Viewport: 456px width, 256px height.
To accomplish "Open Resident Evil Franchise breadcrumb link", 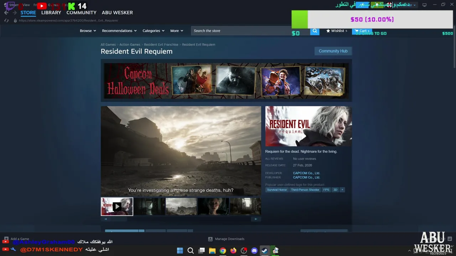I will 161,45.
